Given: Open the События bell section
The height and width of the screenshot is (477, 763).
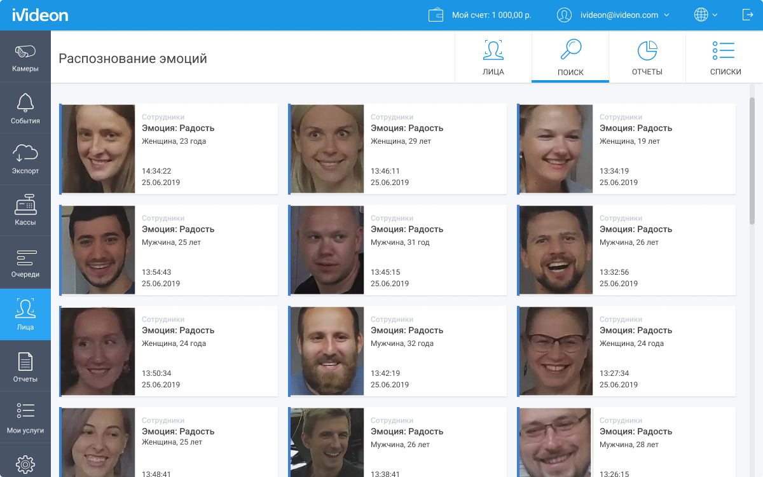Looking at the screenshot, I should tap(25, 108).
